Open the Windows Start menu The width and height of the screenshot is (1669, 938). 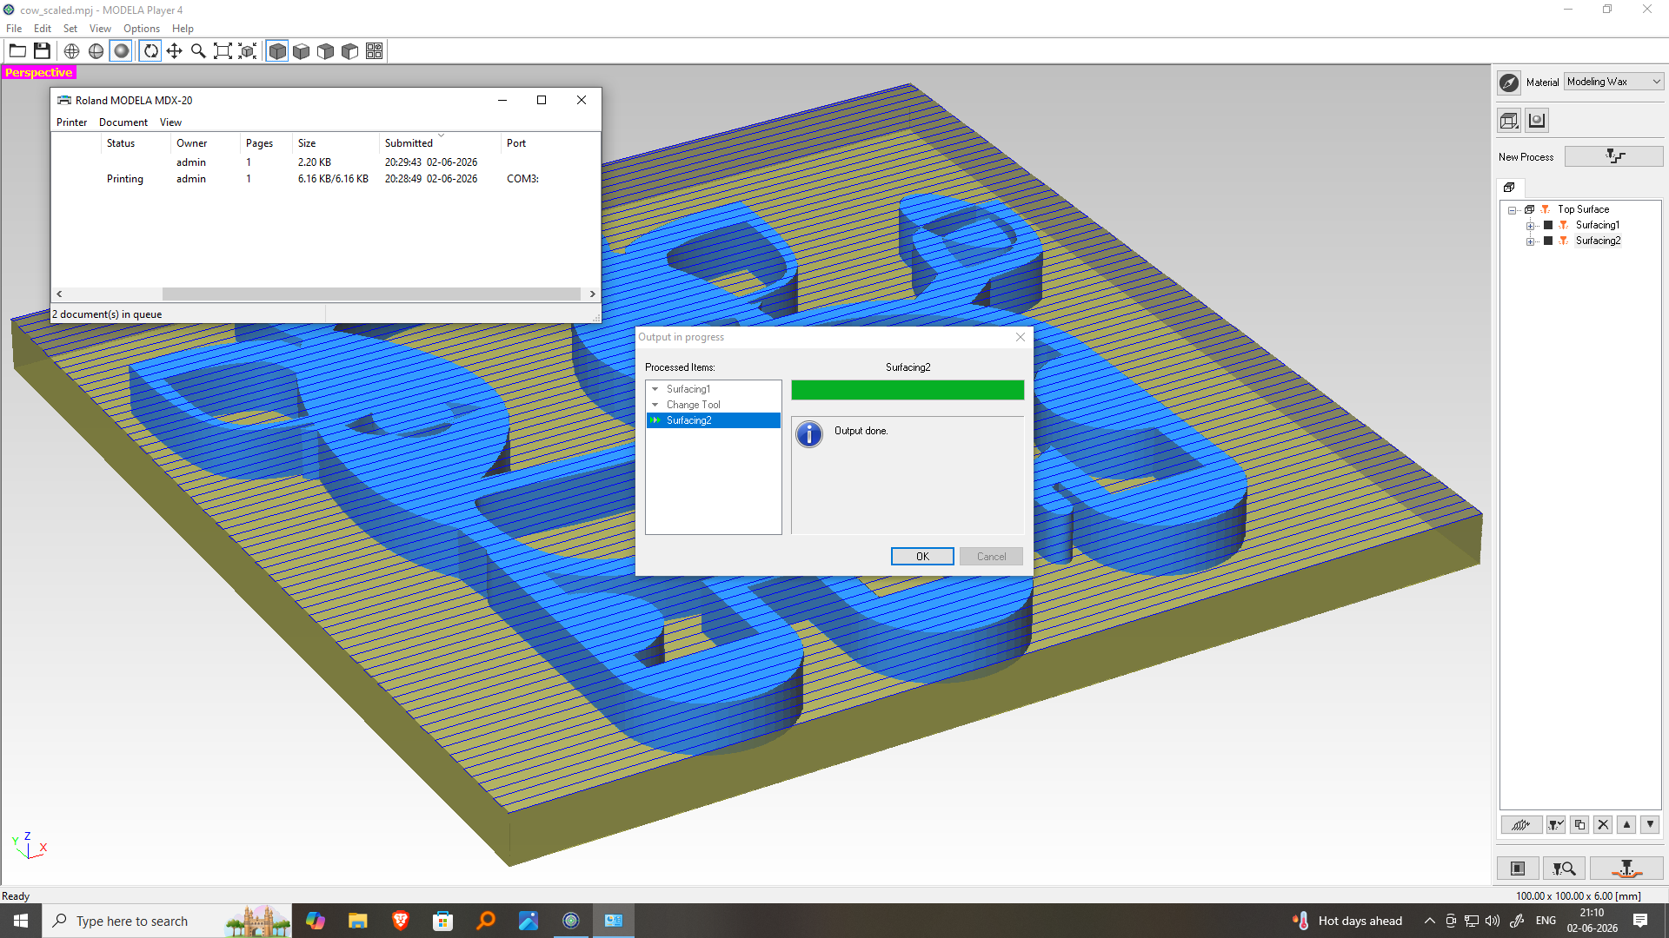point(21,921)
